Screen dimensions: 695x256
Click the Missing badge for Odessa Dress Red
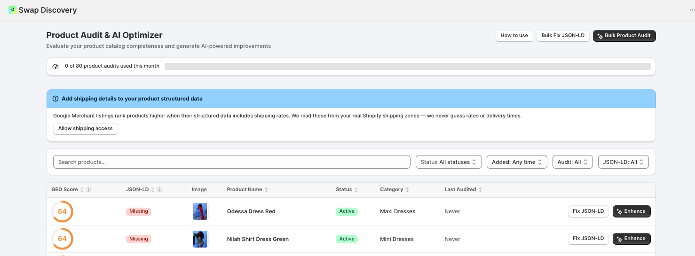pos(139,211)
